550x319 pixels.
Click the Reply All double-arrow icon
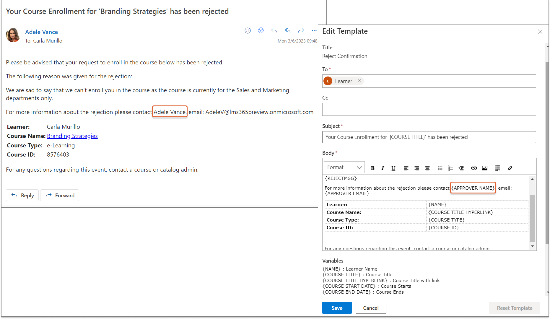pos(287,30)
